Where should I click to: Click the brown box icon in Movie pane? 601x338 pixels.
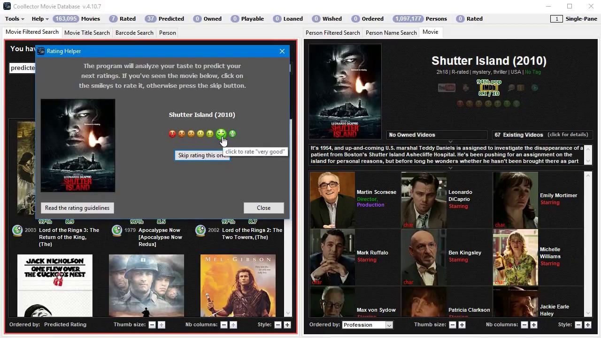click(x=521, y=88)
